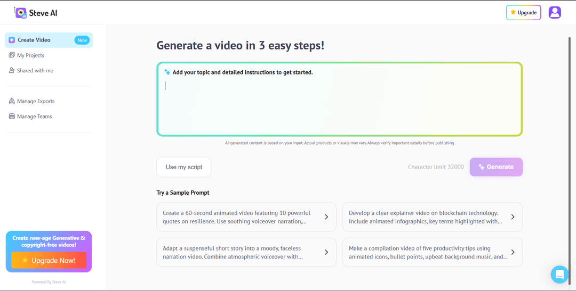Click the star icon on top Upgrade
This screenshot has width=576, height=291.
coord(513,12)
